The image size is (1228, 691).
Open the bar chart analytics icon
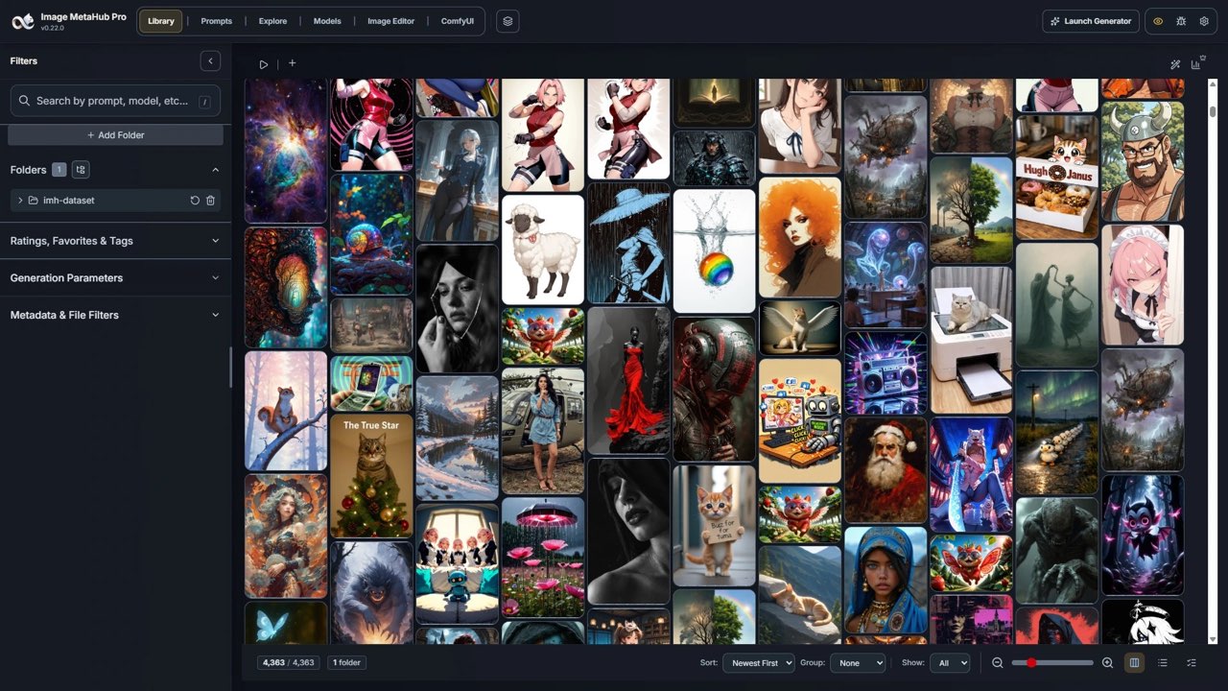coord(1196,63)
